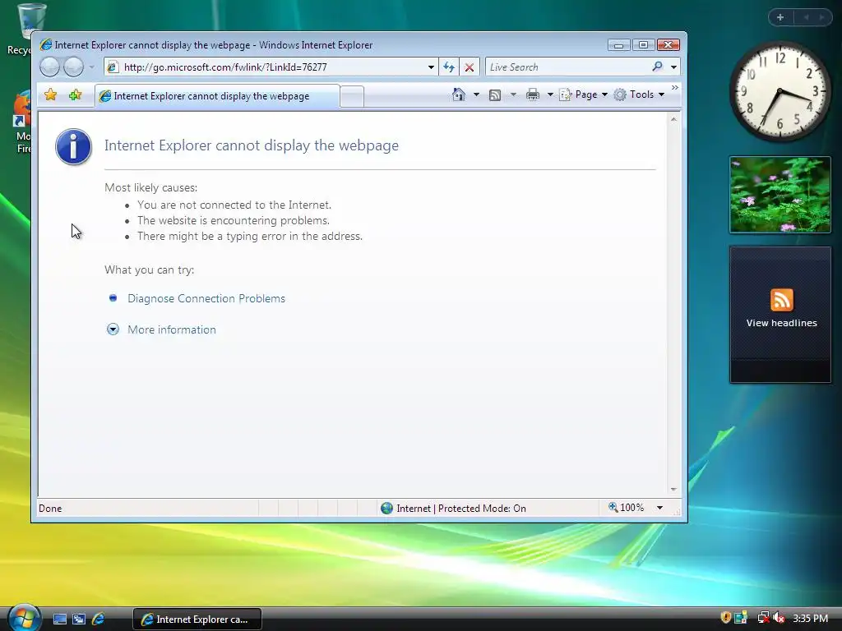This screenshot has height=631, width=842.
Task: Click the scrollbar up arrow
Action: point(673,119)
